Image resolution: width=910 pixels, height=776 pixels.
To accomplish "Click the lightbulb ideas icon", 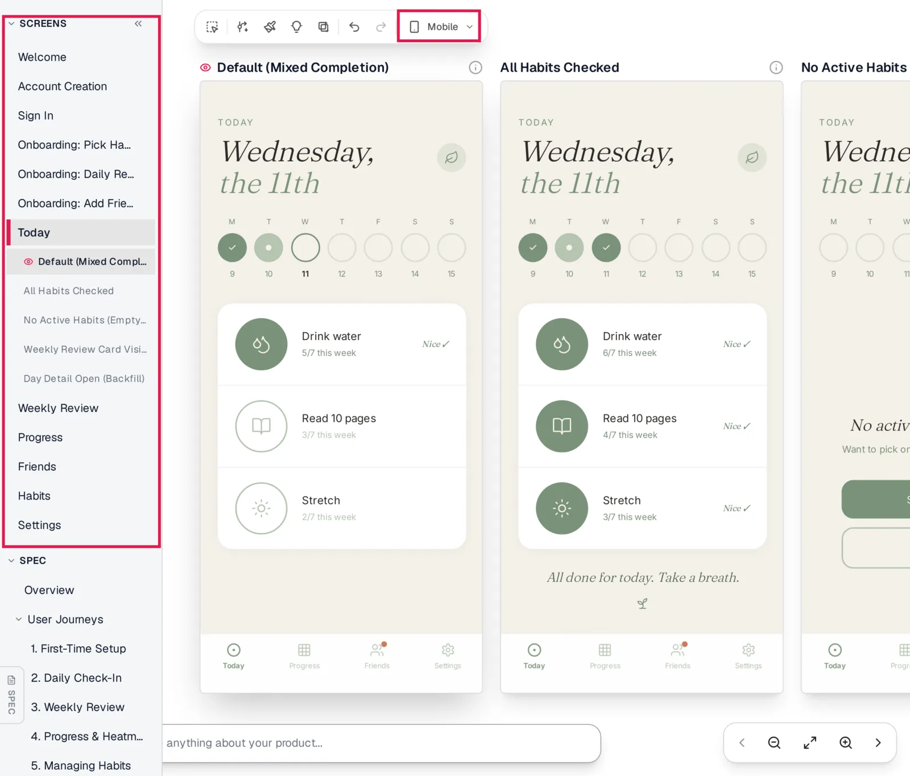I will click(296, 27).
